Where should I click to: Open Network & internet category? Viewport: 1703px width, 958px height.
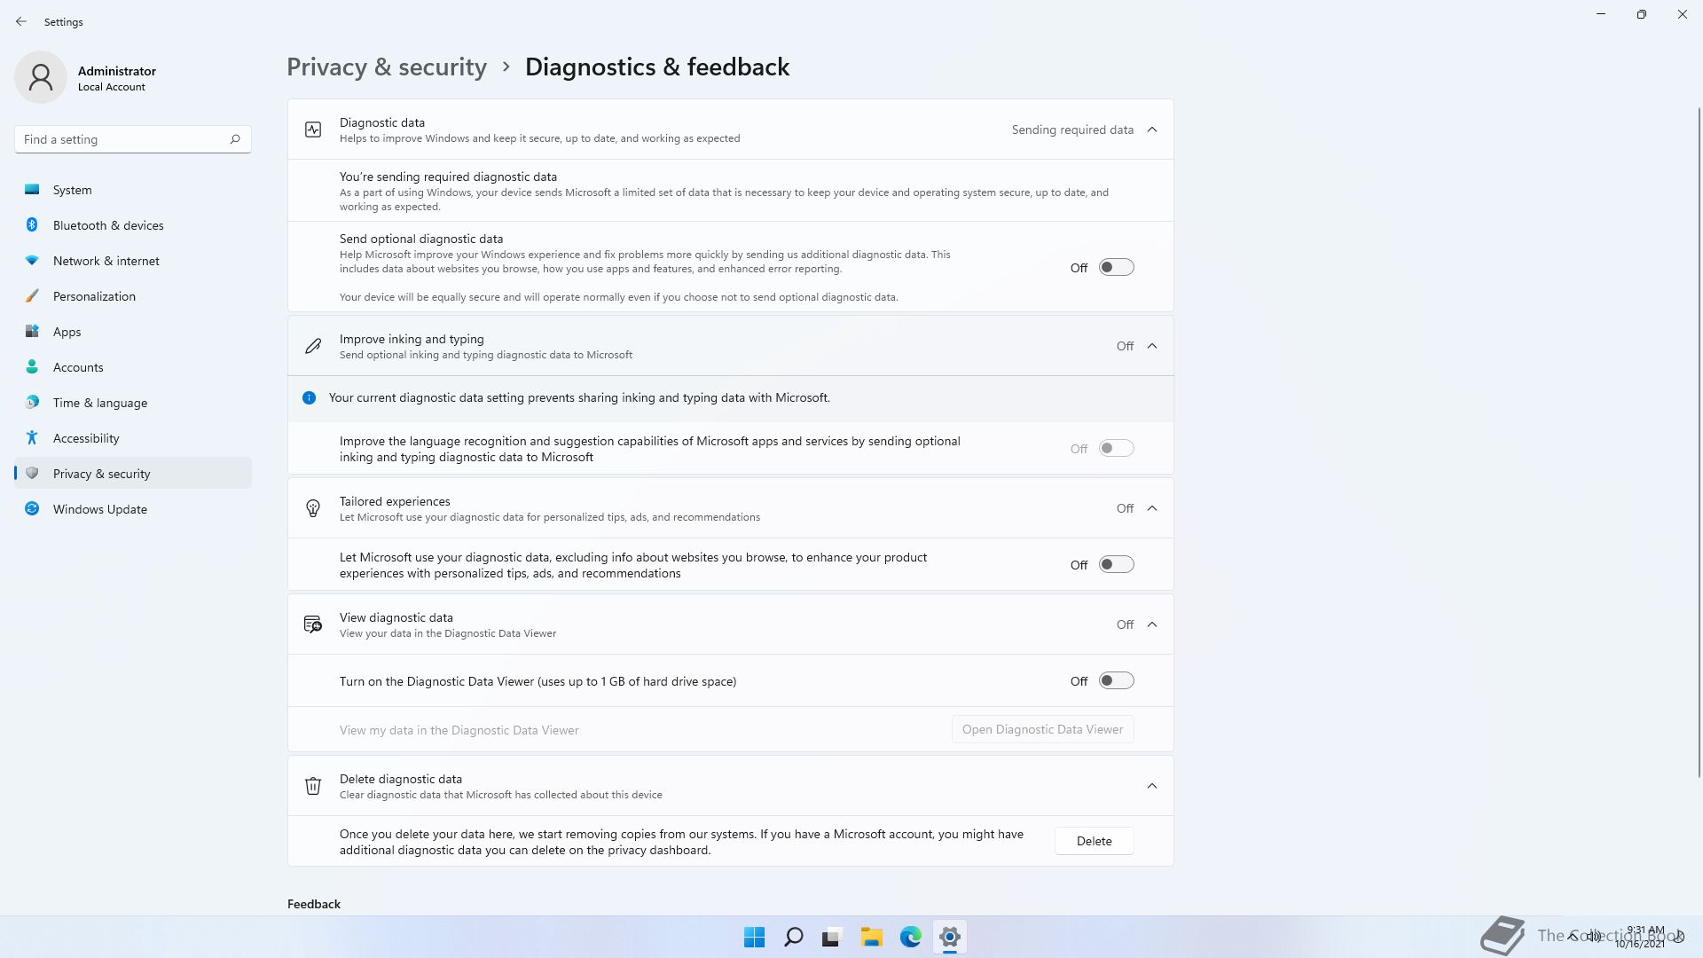click(133, 261)
